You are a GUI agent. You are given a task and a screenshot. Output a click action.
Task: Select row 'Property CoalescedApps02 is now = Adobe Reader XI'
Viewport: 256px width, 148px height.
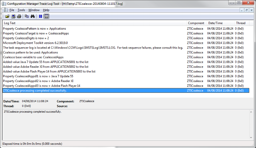[x=126, y=81]
